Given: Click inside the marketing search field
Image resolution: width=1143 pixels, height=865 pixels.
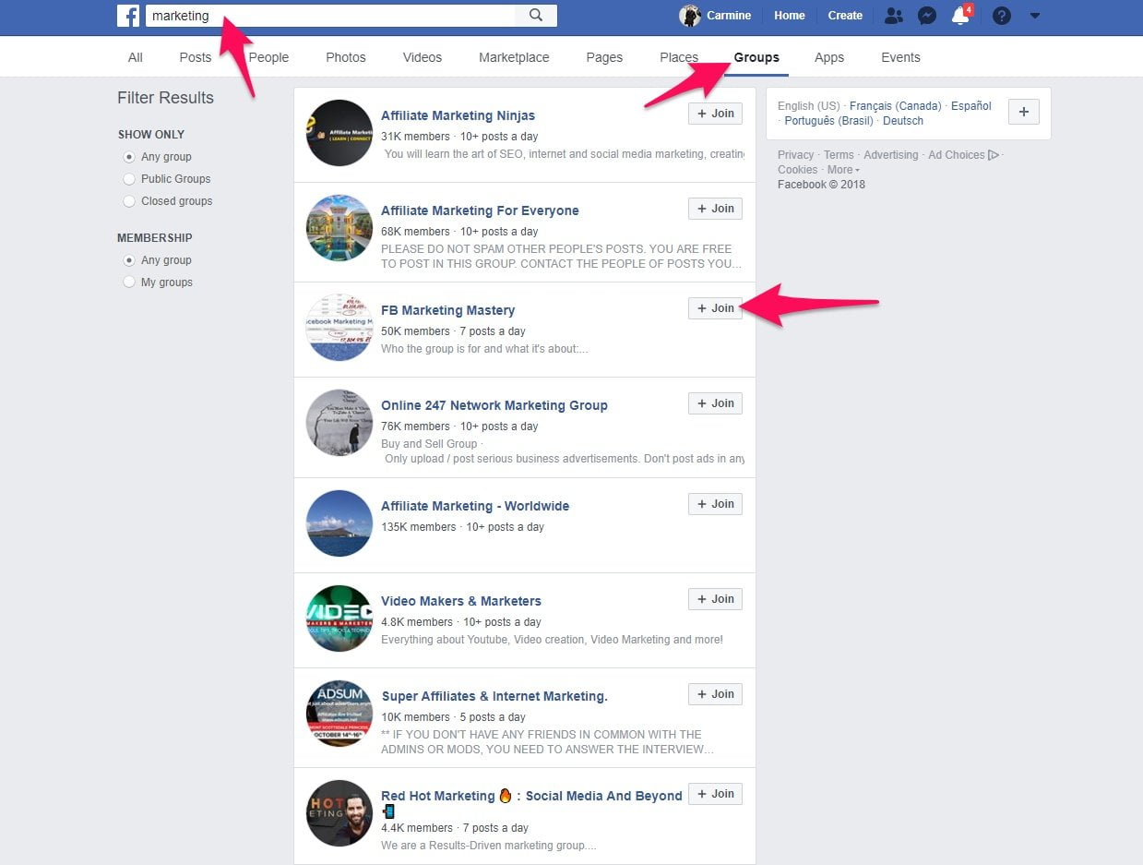Looking at the screenshot, I should 330,16.
